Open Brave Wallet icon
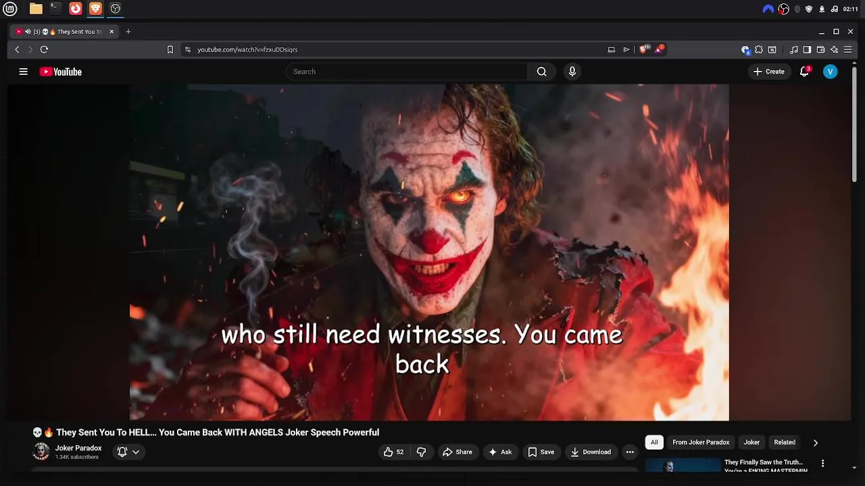 pyautogui.click(x=820, y=49)
